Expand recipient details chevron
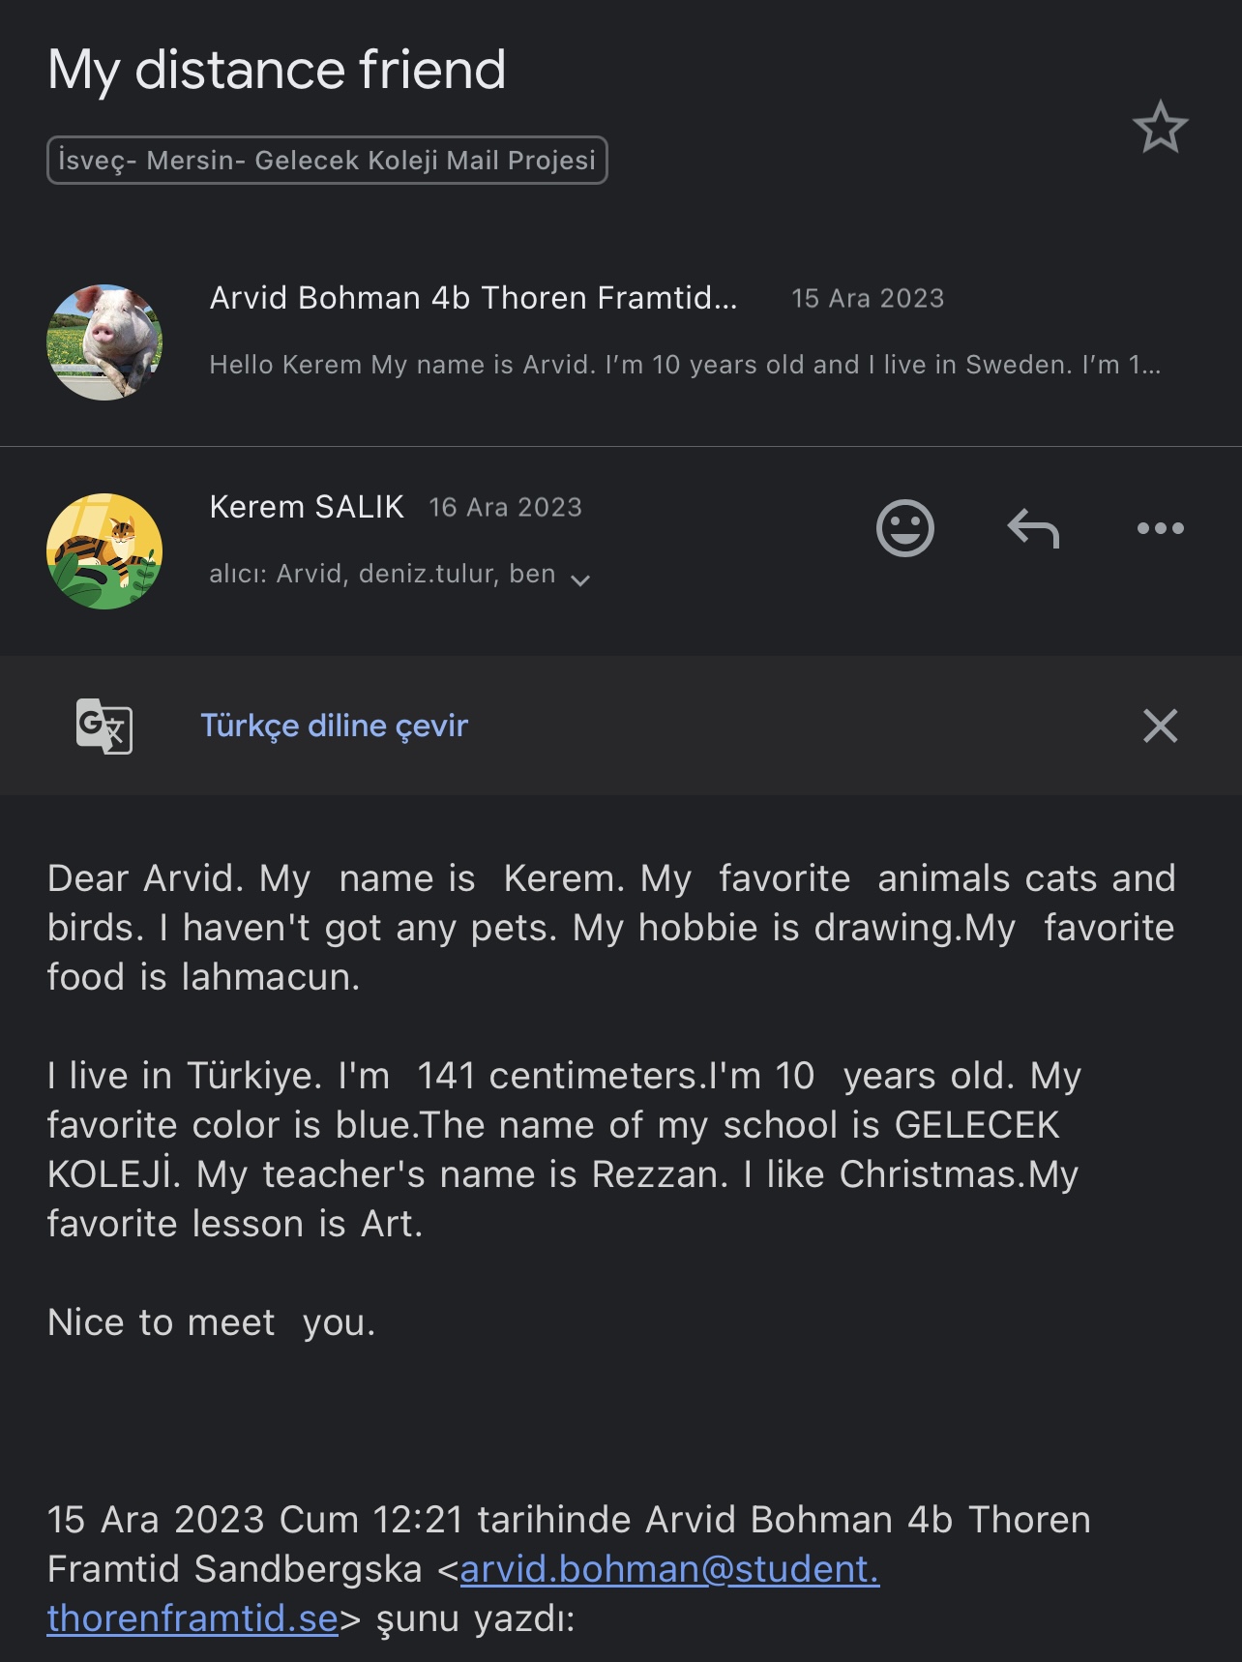1242x1662 pixels. (x=580, y=580)
